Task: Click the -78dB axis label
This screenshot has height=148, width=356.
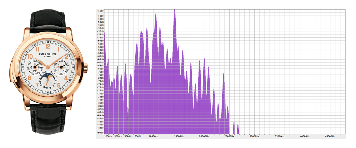Action: pyautogui.click(x=100, y=97)
